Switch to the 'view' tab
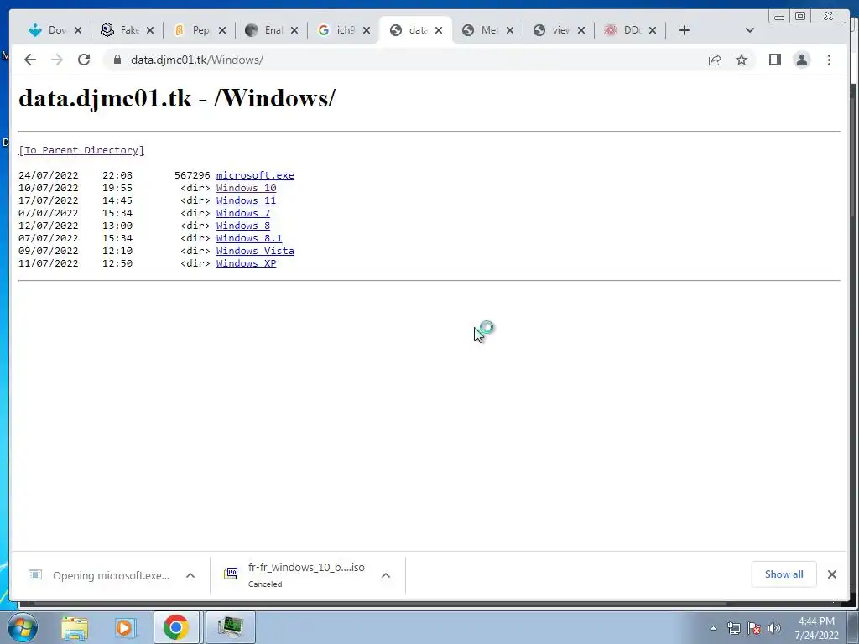The height and width of the screenshot is (644, 859). (x=553, y=30)
